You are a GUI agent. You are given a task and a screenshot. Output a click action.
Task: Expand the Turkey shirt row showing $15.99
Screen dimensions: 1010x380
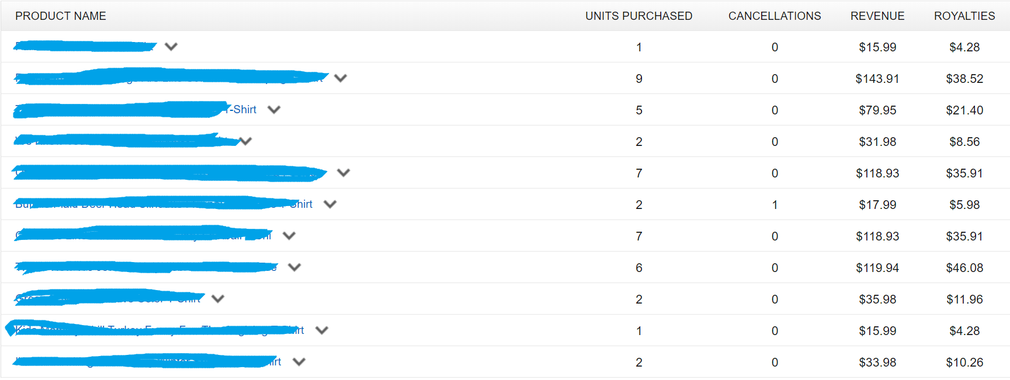(322, 330)
